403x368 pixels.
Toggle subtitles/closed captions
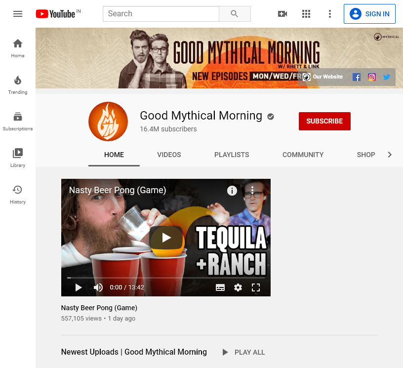[220, 287]
